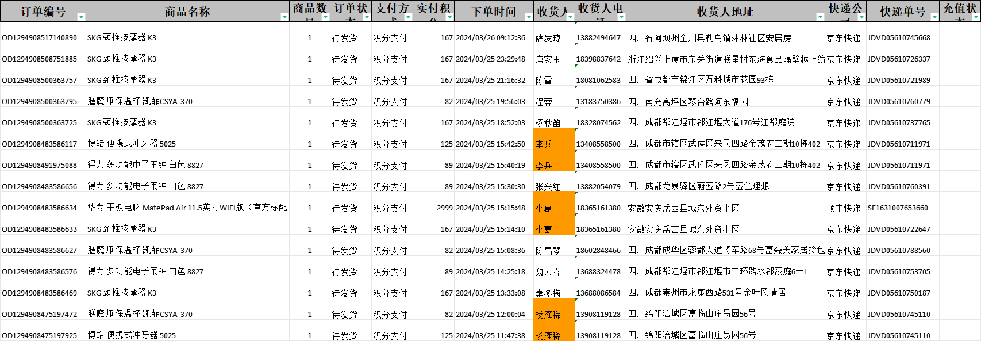Open the 收货人 column filter dropdown
This screenshot has height=341, width=981.
coord(570,17)
